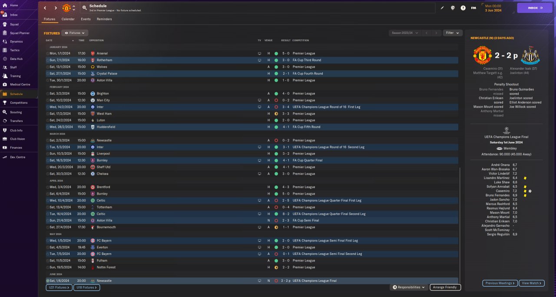Go to previous season arrow
Image resolution: width=556 pixels, height=297 pixels.
pos(427,33)
